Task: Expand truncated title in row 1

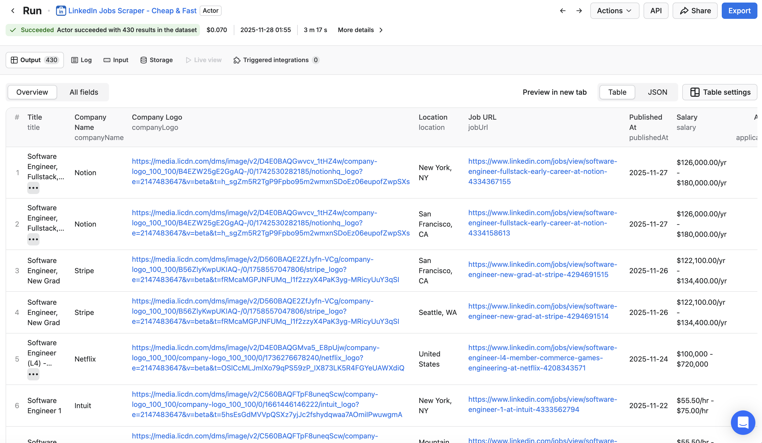Action: [x=33, y=188]
